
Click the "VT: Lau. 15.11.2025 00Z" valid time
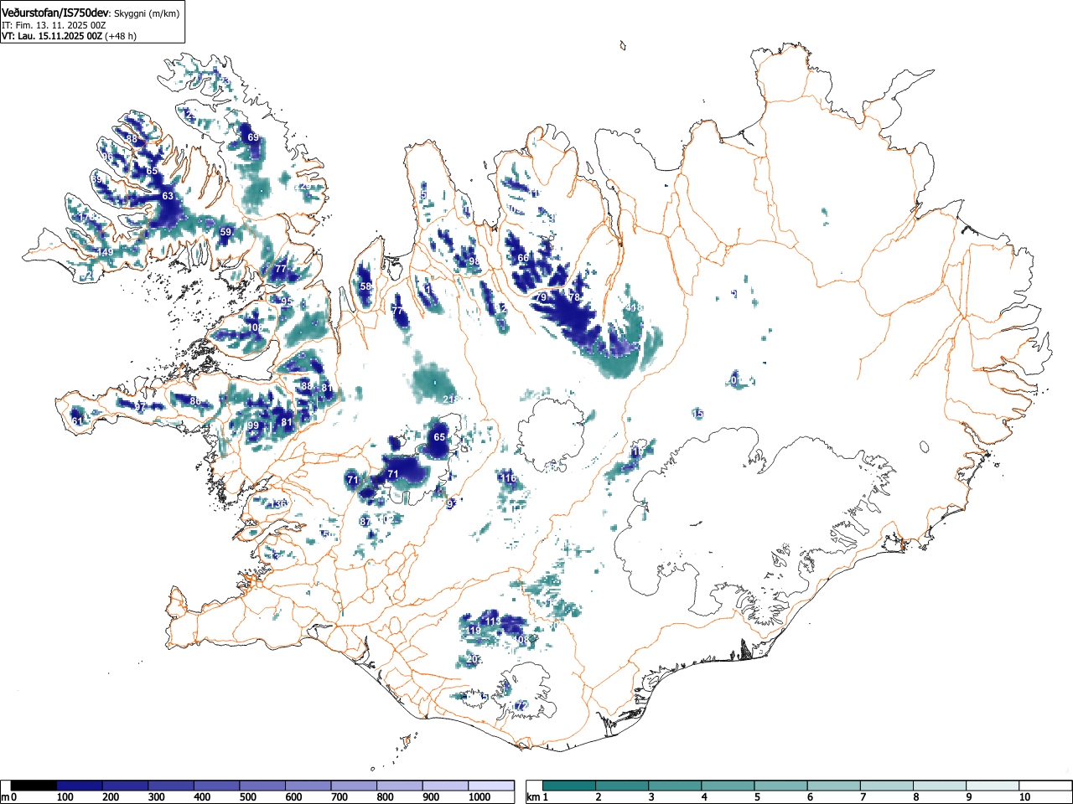click(x=52, y=36)
